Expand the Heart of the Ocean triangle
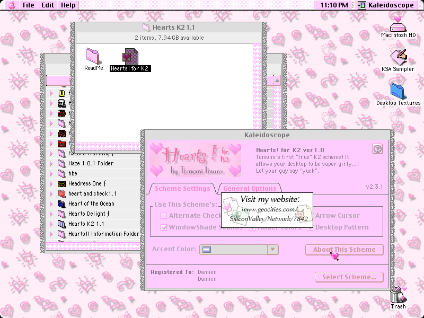 pyautogui.click(x=51, y=204)
